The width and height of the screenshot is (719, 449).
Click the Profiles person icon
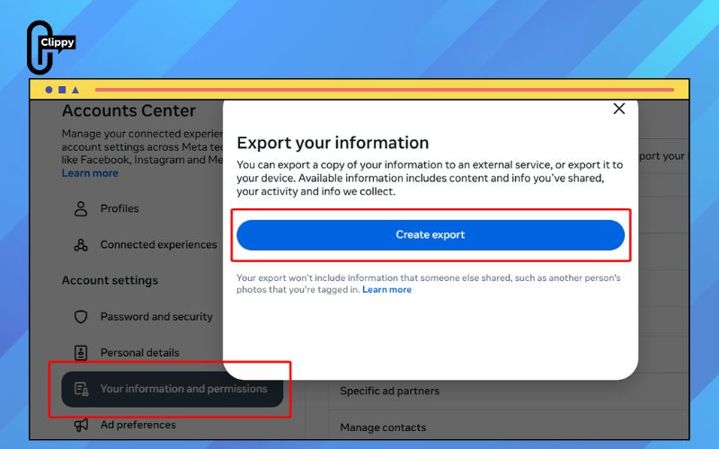click(x=81, y=208)
